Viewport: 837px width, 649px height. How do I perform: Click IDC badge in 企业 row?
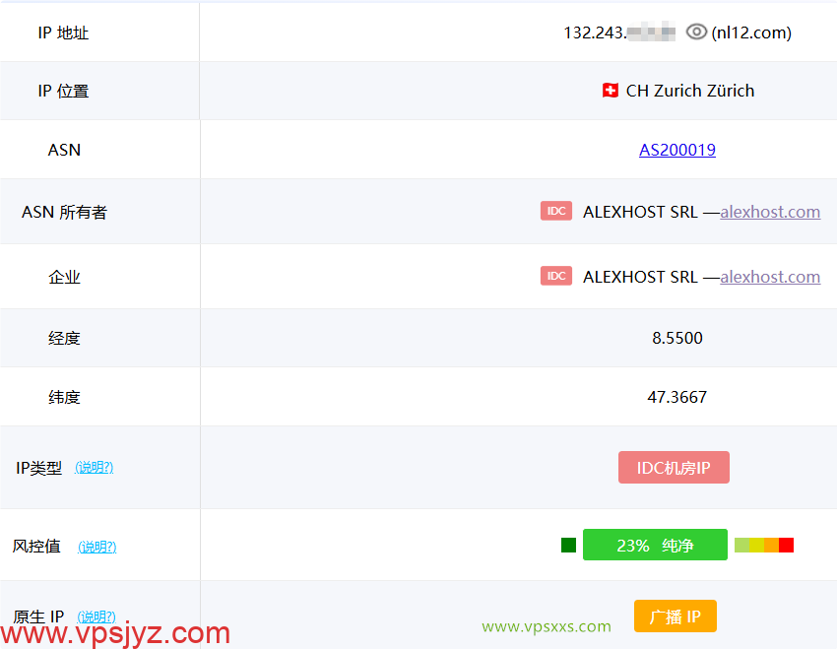(x=556, y=276)
